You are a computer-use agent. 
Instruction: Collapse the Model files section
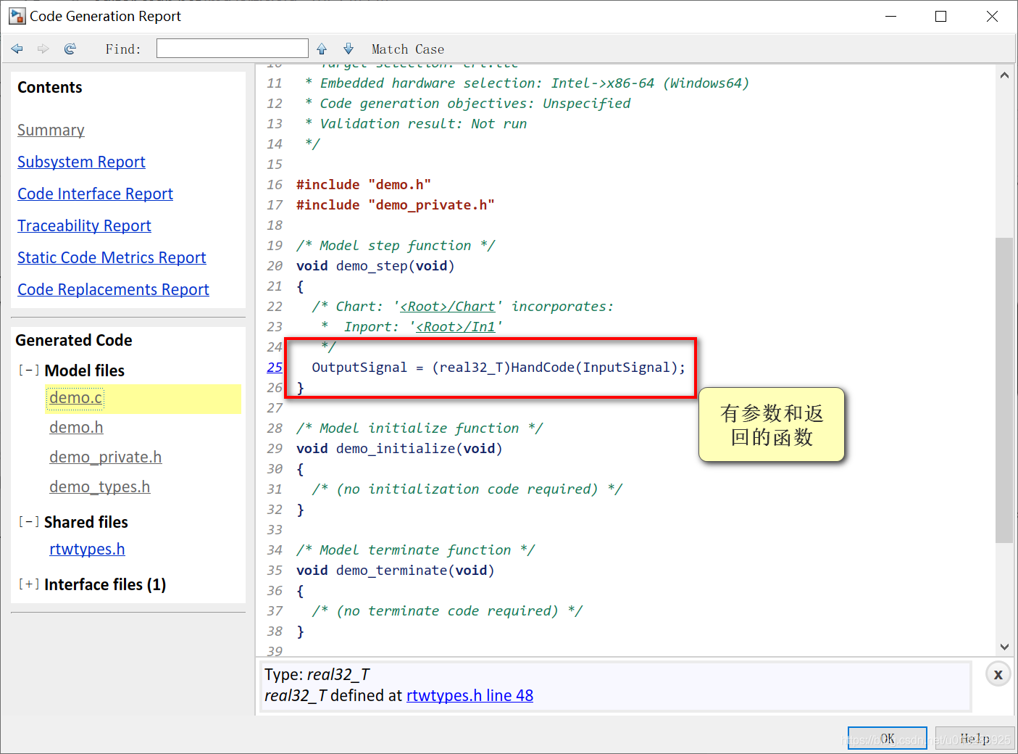click(28, 370)
